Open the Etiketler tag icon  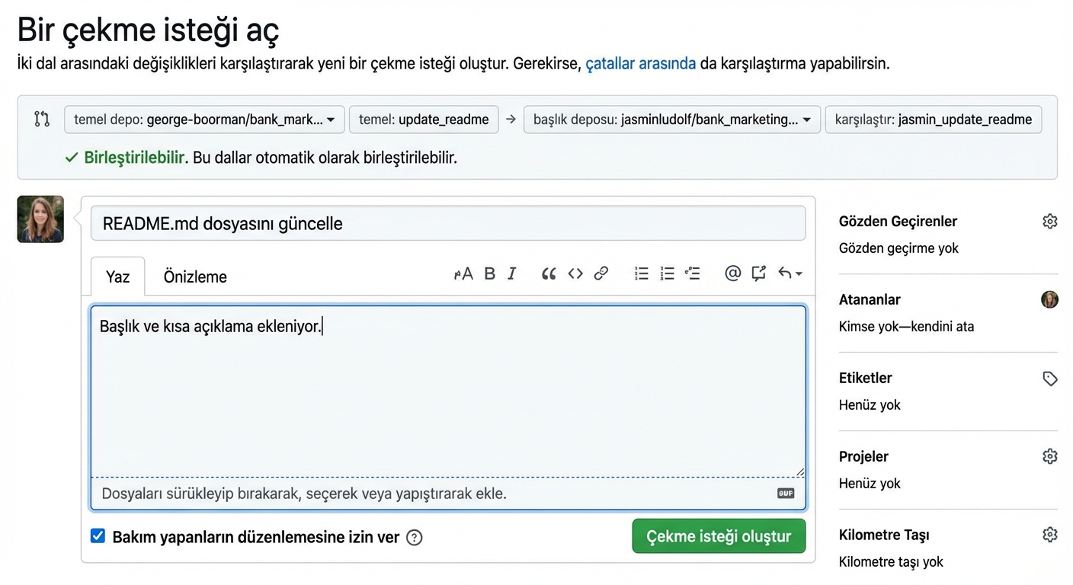1049,379
